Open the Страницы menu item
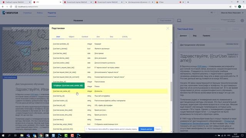The image size is (246, 138). coord(27,13)
